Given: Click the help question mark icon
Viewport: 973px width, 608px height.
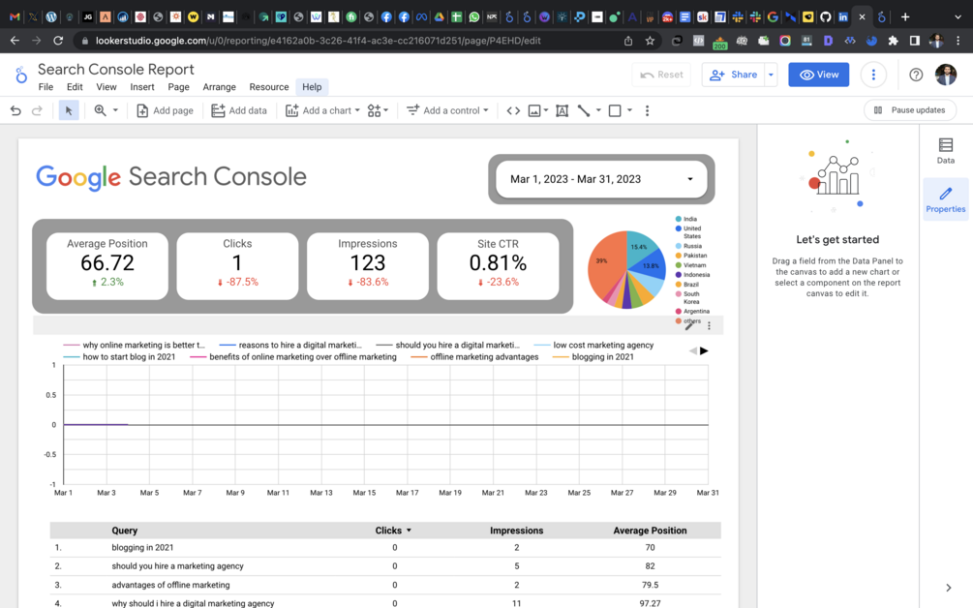Looking at the screenshot, I should coord(916,75).
